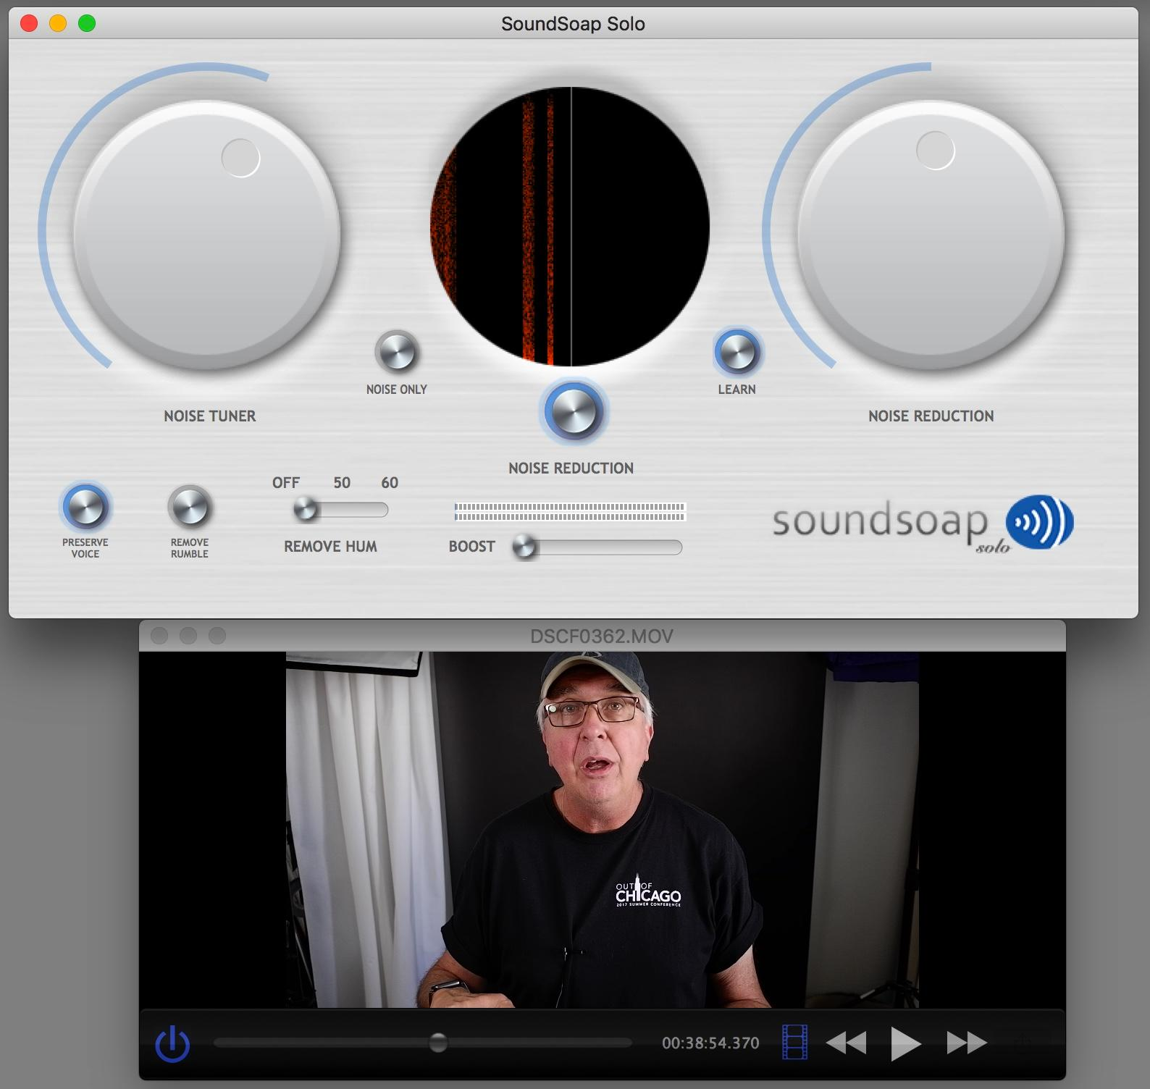Close the SoundSoap Solo window
1150x1089 pixels.
point(29,24)
